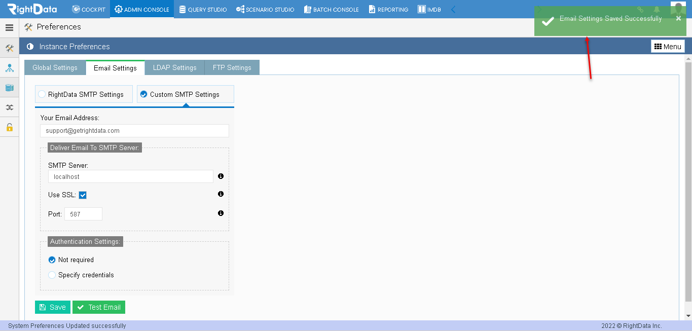The width and height of the screenshot is (692, 331).
Task: Open the Admin Console module
Action: (142, 9)
